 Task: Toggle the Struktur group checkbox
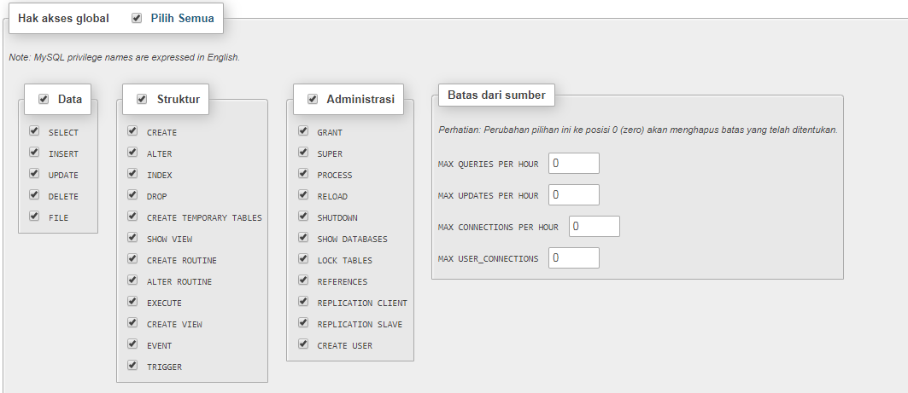pyautogui.click(x=142, y=99)
